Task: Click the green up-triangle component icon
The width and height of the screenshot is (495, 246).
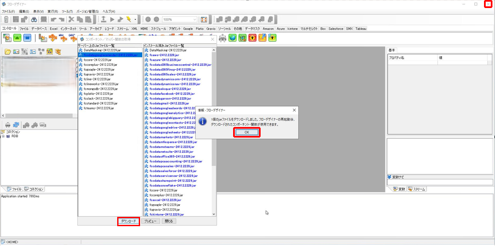Action: click(17, 38)
